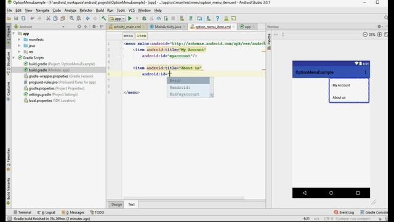Viewport: 394px width, 222px height.
Task: Switch to the Design editor tab
Action: (116, 204)
